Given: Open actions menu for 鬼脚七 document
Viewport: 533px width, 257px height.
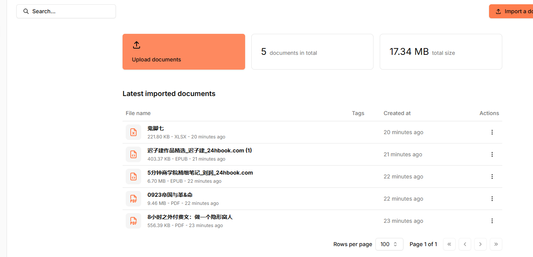Looking at the screenshot, I should point(492,132).
